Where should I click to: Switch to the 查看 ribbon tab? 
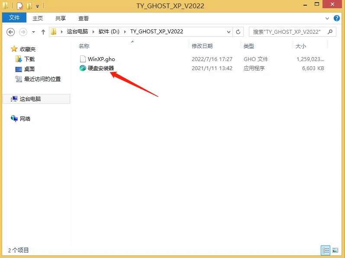(x=84, y=18)
